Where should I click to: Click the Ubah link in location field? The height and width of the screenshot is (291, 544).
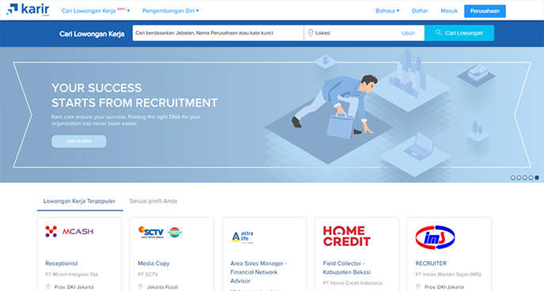408,33
